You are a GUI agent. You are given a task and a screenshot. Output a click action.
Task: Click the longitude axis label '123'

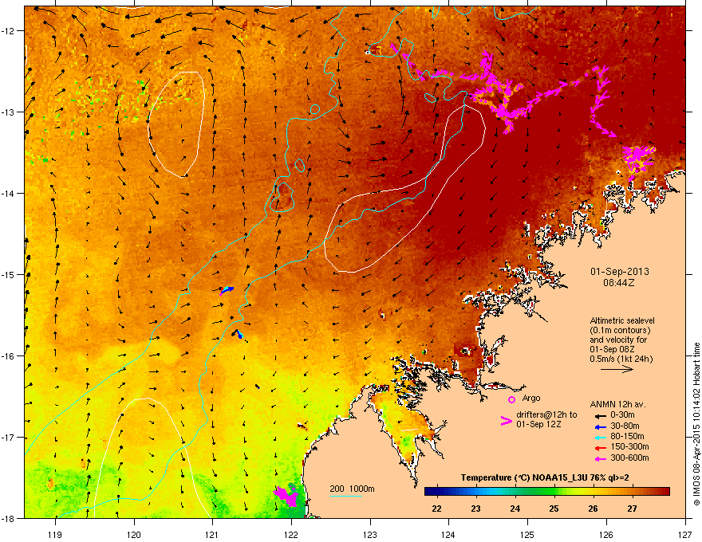[x=370, y=534]
